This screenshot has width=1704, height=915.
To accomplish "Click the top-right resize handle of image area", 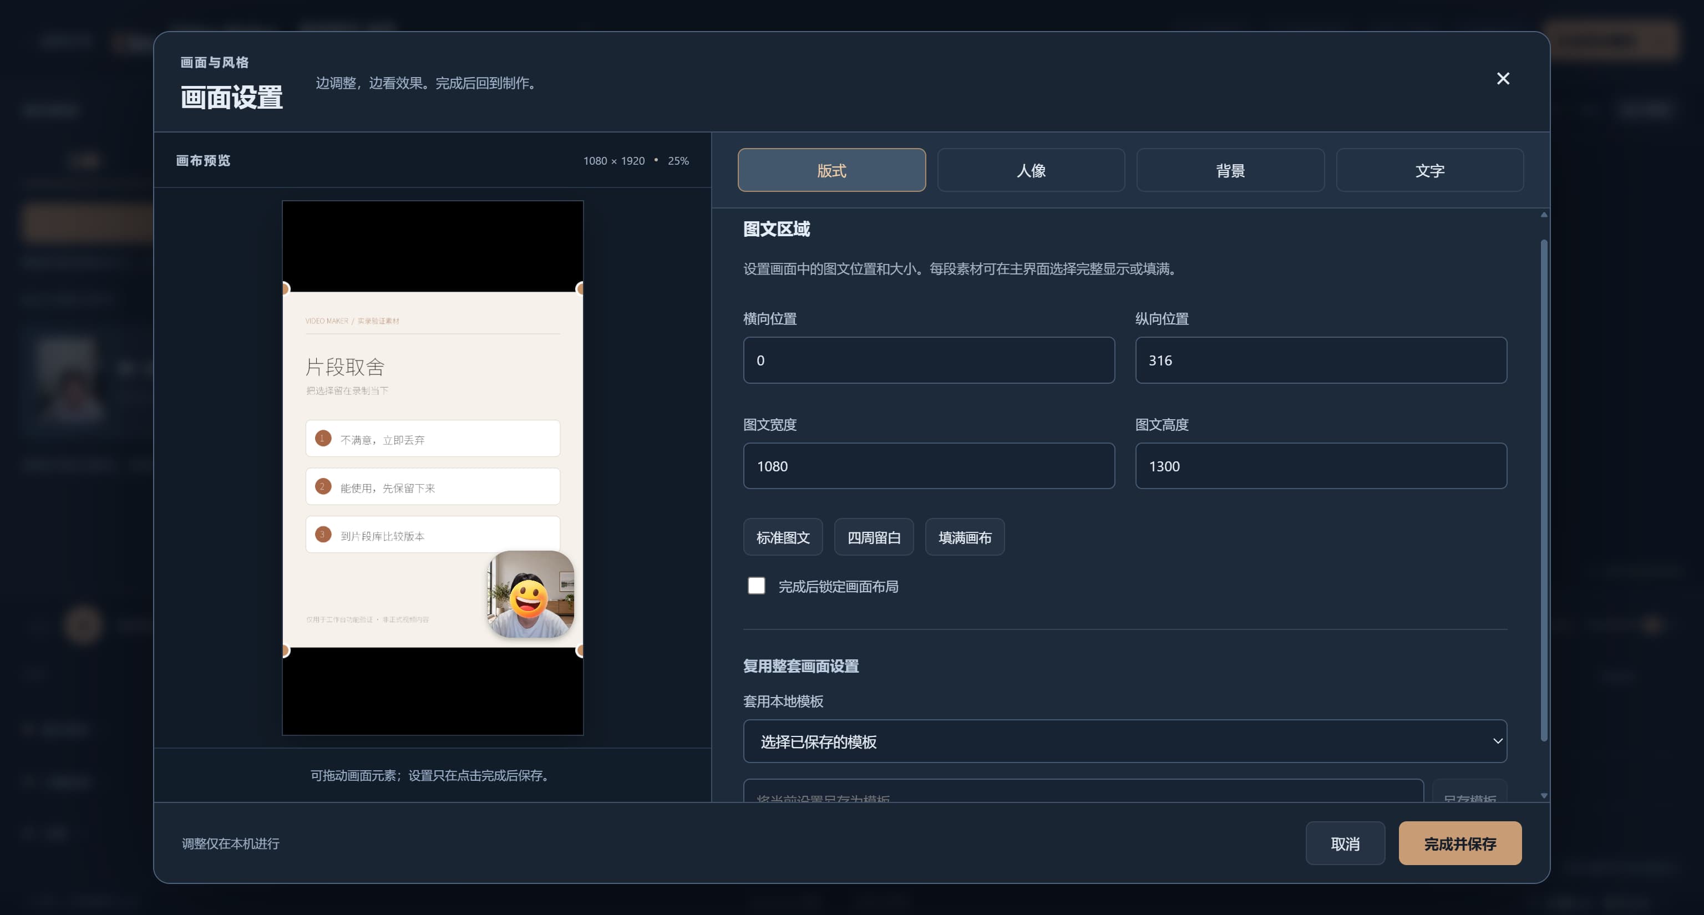I will coord(580,288).
